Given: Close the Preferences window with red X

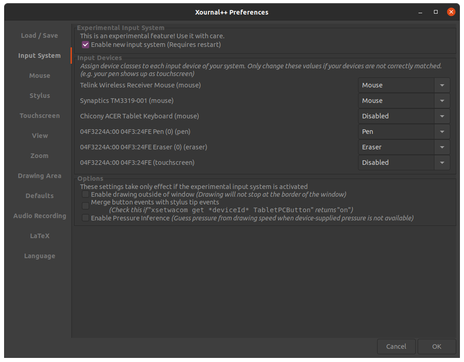Looking at the screenshot, I should (x=451, y=12).
